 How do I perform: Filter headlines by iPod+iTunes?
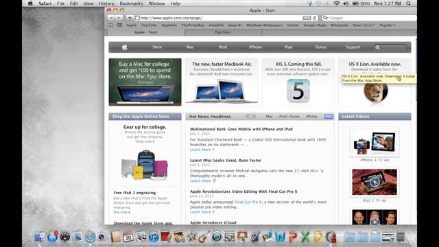click(289, 117)
